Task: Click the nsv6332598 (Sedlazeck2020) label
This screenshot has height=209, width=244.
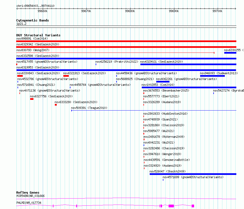Action: 38,56
